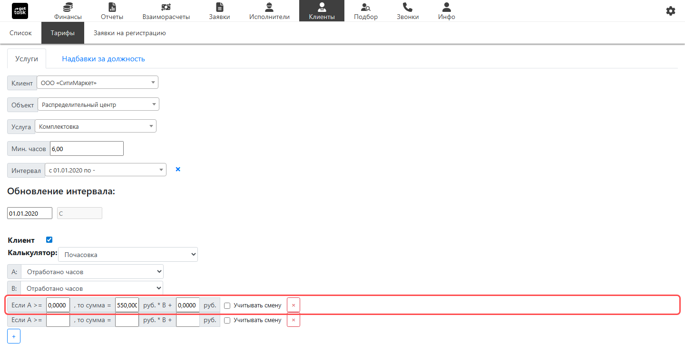This screenshot has width=685, height=353.
Task: Click the Мин. часов input field
Action: 87,149
